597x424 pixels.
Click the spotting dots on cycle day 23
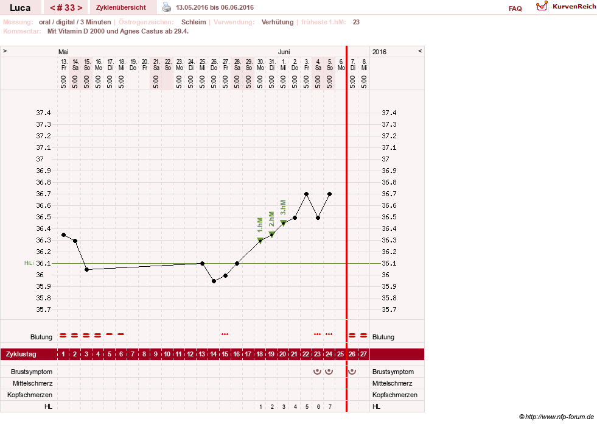(317, 334)
